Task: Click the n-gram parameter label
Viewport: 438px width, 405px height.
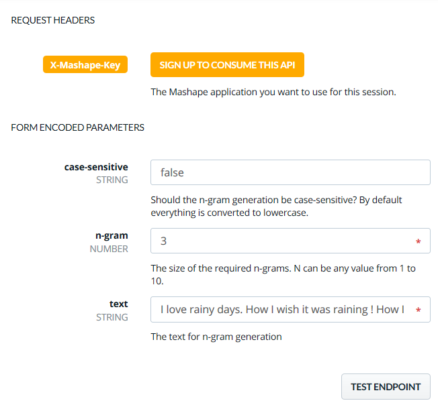Action: (112, 235)
